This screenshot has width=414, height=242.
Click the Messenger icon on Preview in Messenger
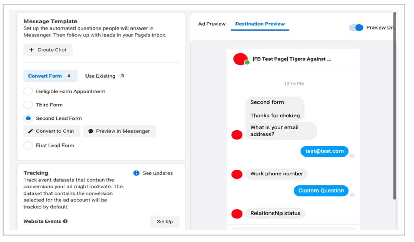(x=91, y=131)
